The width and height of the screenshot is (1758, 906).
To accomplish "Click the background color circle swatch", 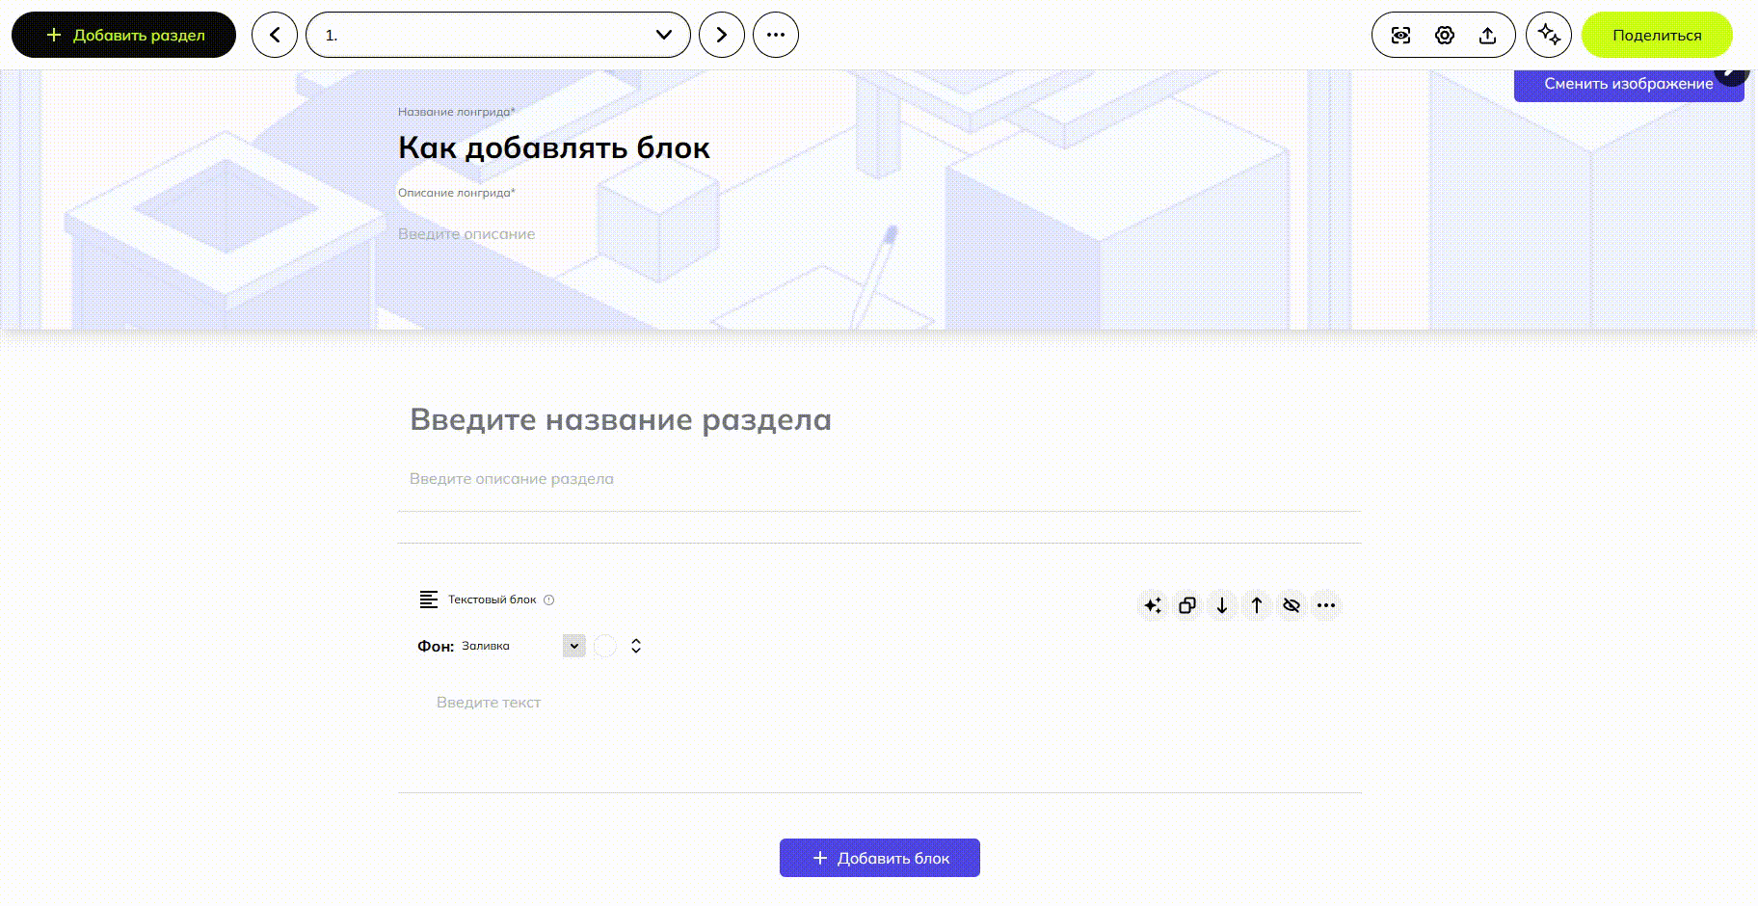I will [605, 646].
